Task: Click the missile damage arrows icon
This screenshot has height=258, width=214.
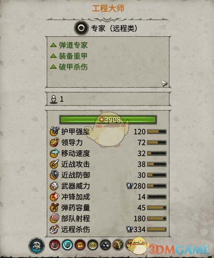Action: pyautogui.click(x=55, y=229)
